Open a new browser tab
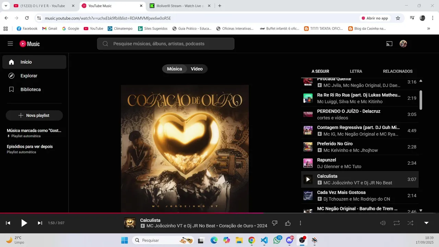Screen dimensions: 439x247 point(220,6)
